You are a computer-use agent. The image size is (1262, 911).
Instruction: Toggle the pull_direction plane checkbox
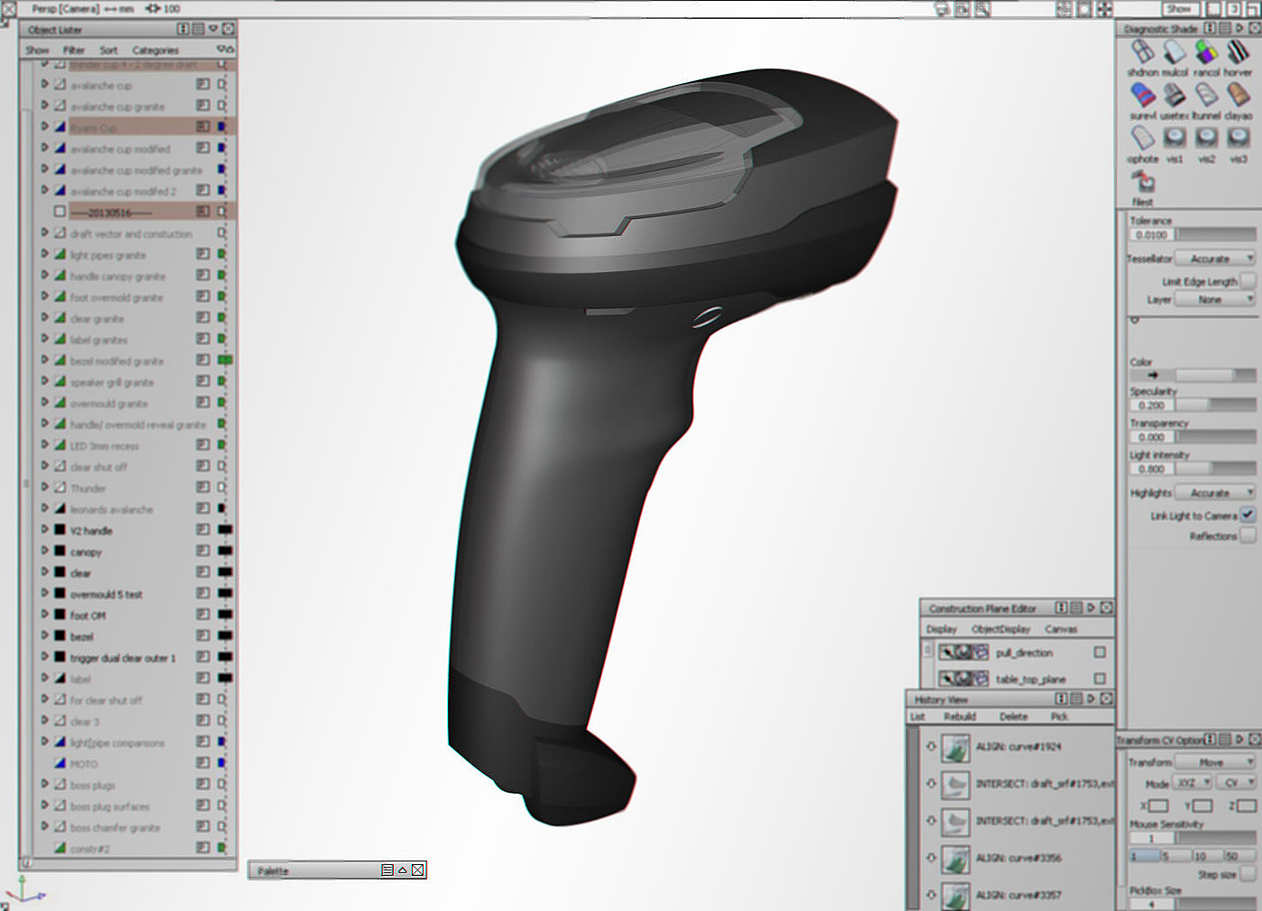[1100, 651]
